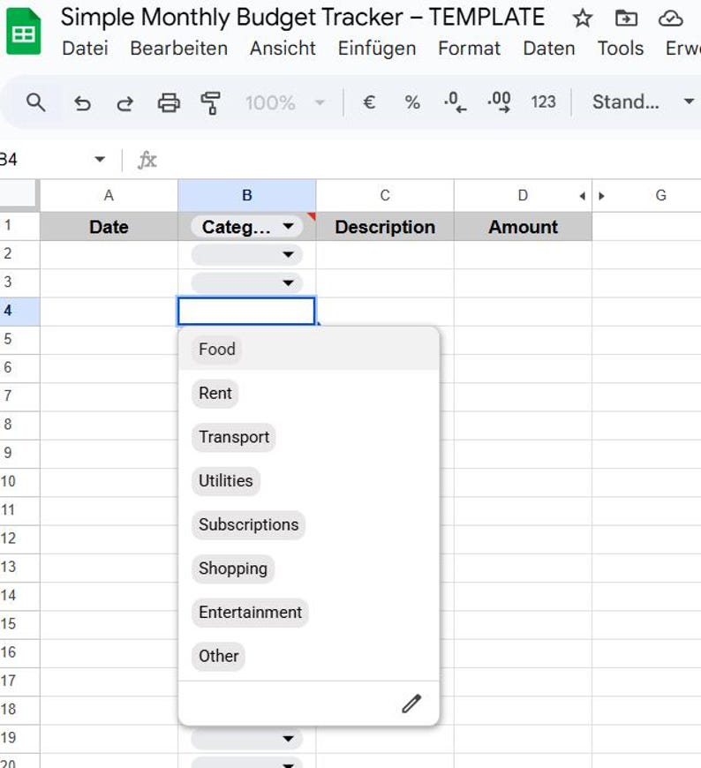Select column G header

pos(661,196)
